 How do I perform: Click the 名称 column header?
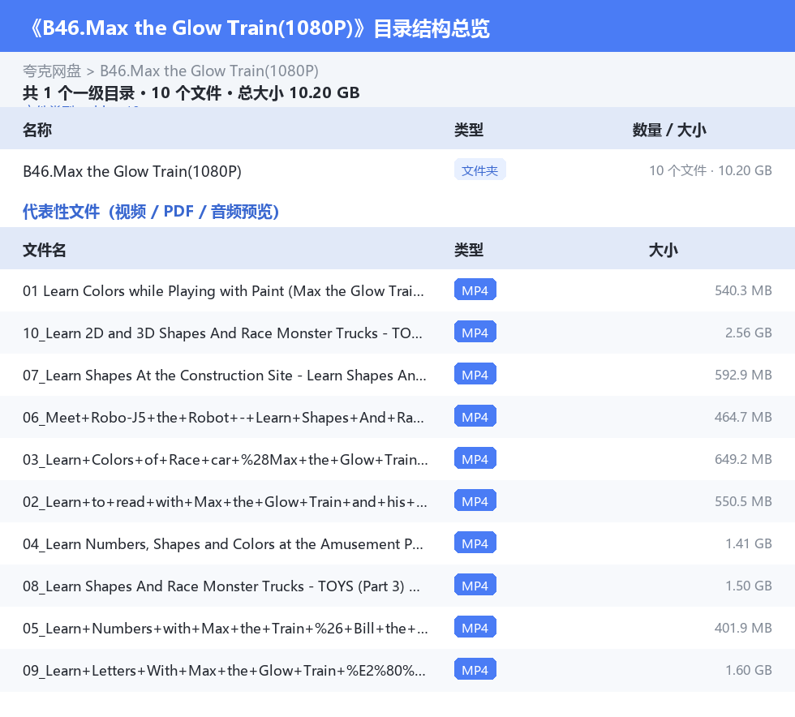(x=37, y=130)
